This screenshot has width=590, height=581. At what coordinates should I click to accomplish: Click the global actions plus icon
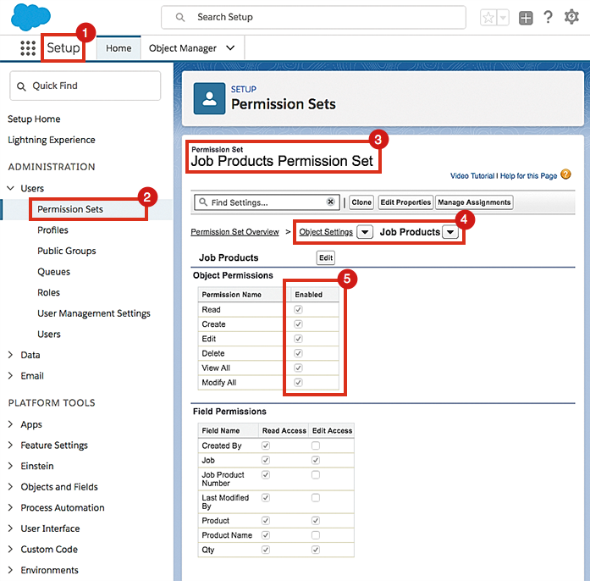point(526,18)
